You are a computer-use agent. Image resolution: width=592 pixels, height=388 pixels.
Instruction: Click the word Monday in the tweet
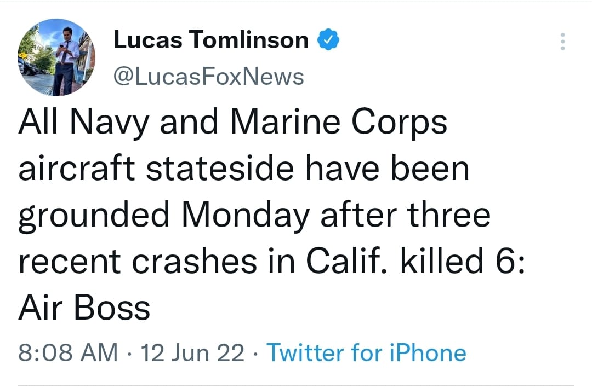[245, 216]
